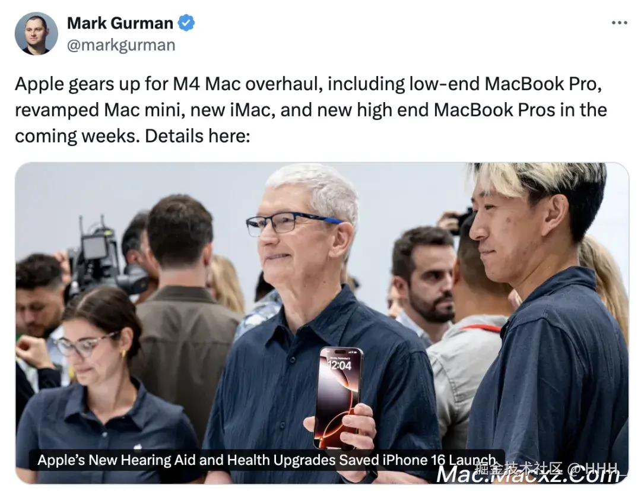Click the 掘金技术社区 @HHH watermark
The width and height of the screenshot is (641, 491).
click(546, 467)
